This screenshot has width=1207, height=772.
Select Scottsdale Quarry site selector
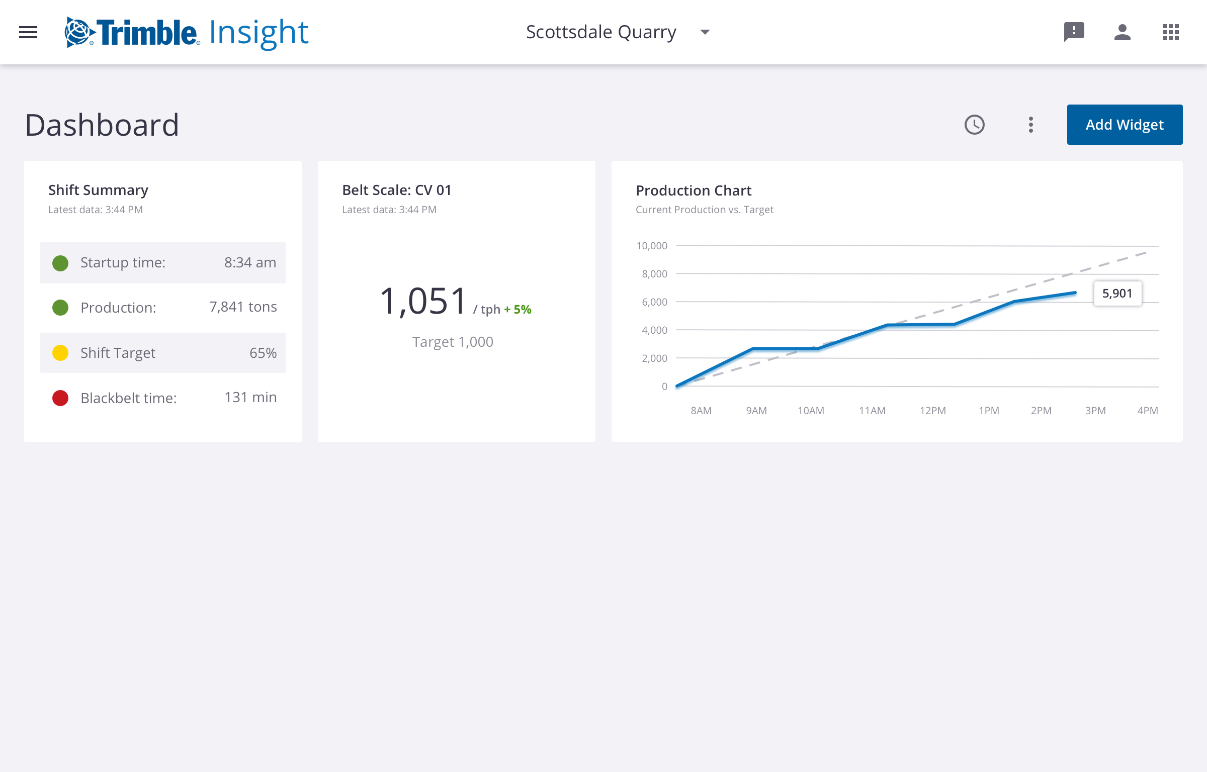pyautogui.click(x=601, y=32)
